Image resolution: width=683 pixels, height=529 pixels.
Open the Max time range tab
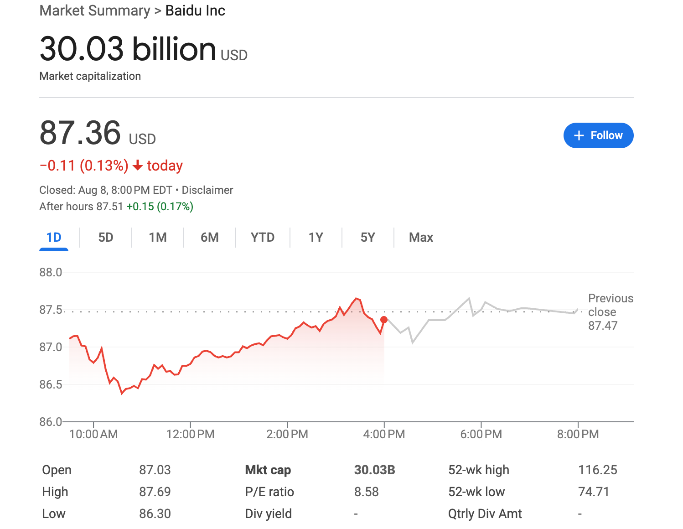pos(421,238)
